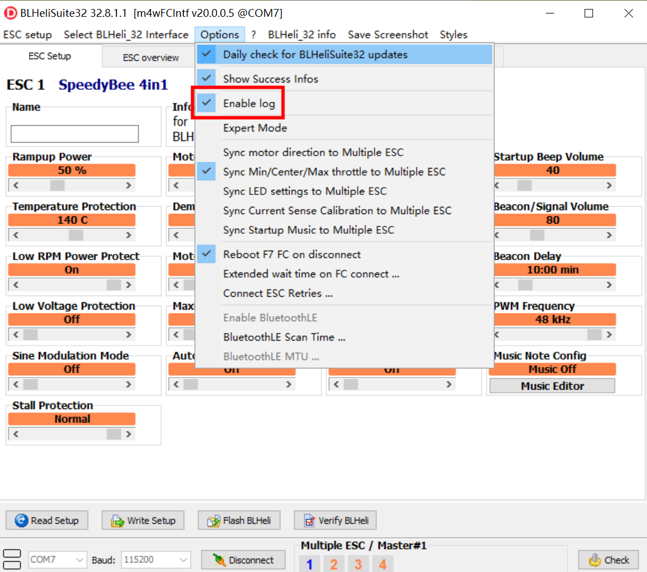Image resolution: width=647 pixels, height=572 pixels.
Task: Click the Stall Protection Normal value bar
Action: click(72, 419)
